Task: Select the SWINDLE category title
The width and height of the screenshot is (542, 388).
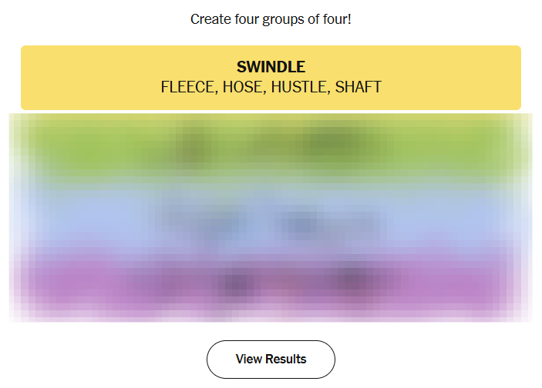Action: tap(271, 67)
